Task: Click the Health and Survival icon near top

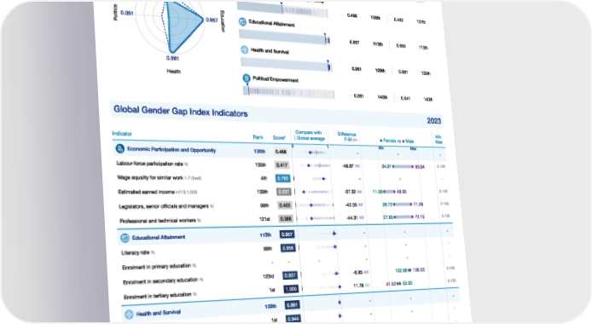Action: click(x=244, y=49)
